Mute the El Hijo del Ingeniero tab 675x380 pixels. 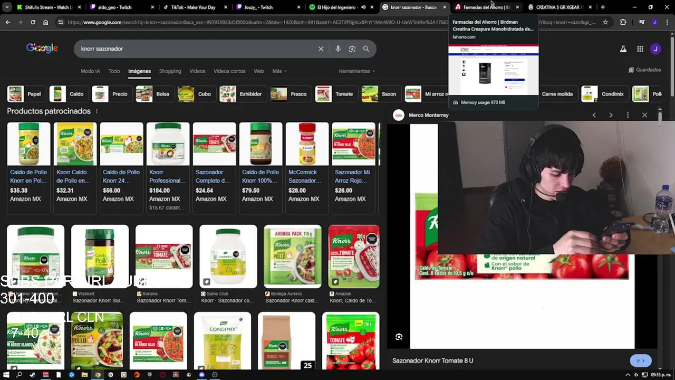(x=363, y=7)
